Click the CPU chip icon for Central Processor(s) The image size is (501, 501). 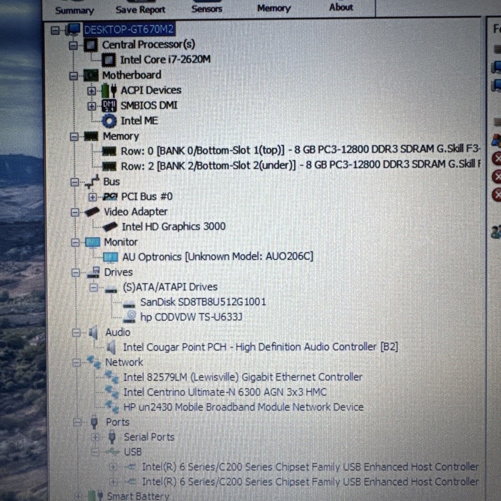coord(91,45)
